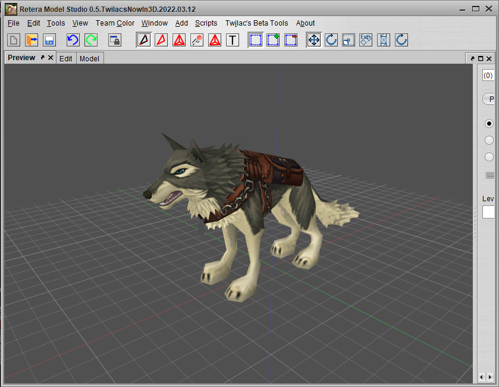Choose the middle of three radio buttons

tap(489, 140)
